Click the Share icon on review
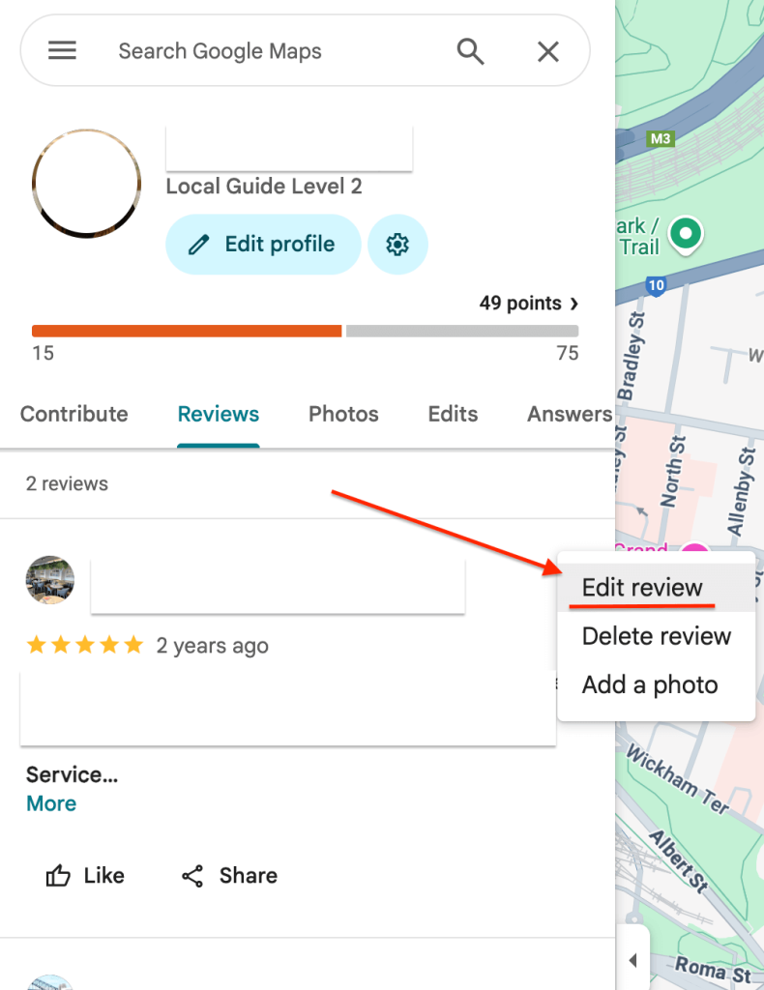Screen dimensions: 764x990 click(x=192, y=876)
